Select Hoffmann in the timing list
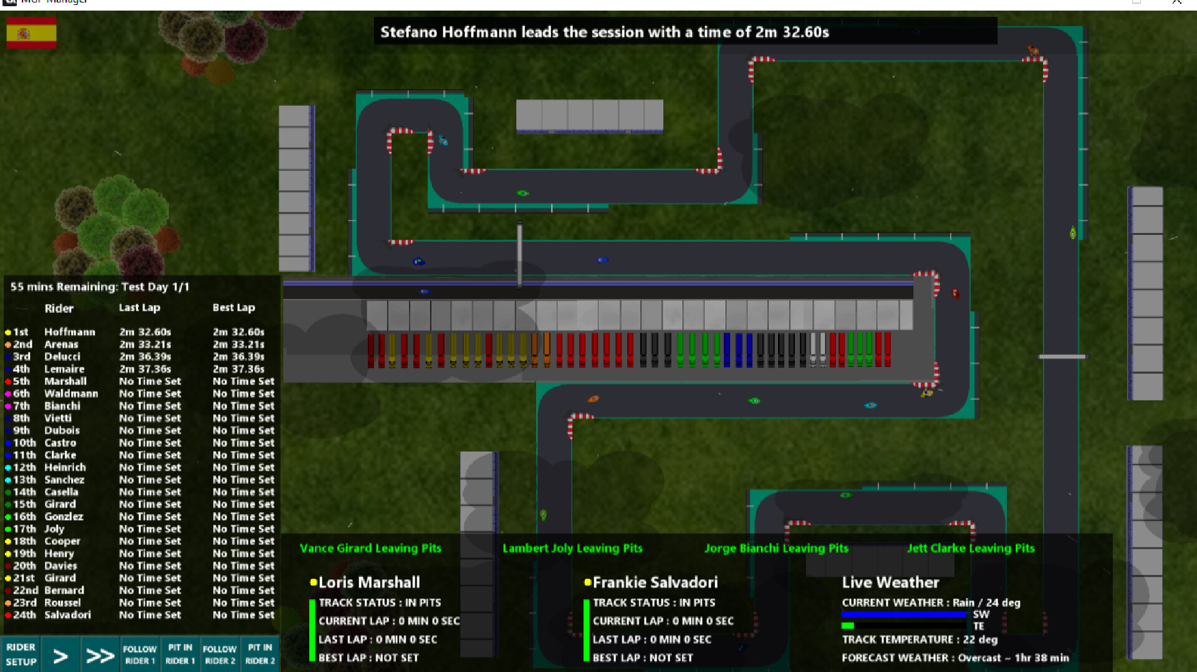 [x=69, y=332]
